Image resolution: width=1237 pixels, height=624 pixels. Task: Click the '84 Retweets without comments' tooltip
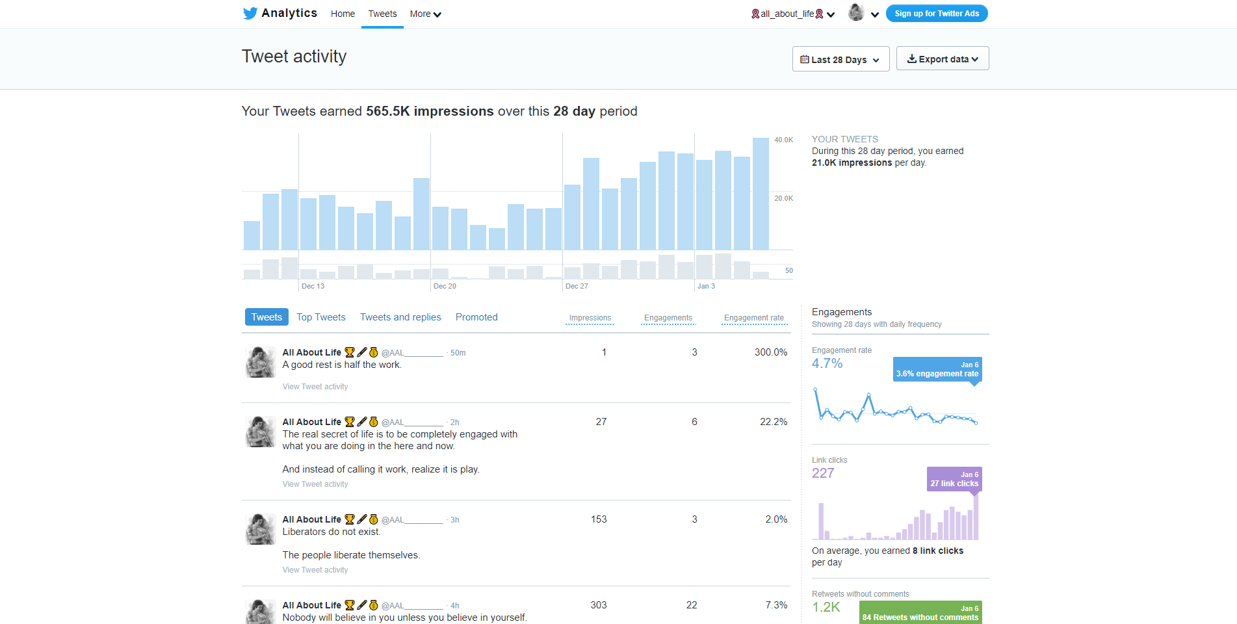(x=920, y=613)
